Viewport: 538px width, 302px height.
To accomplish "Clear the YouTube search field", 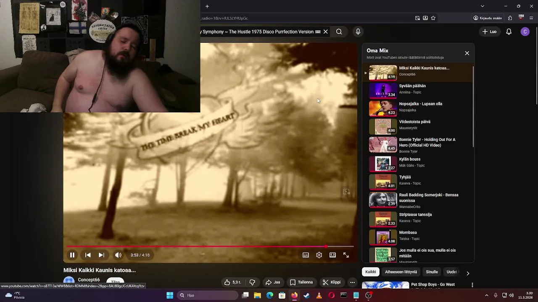I will [325, 31].
